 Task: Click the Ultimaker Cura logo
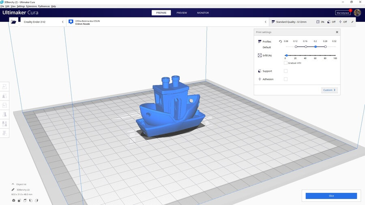(20, 13)
